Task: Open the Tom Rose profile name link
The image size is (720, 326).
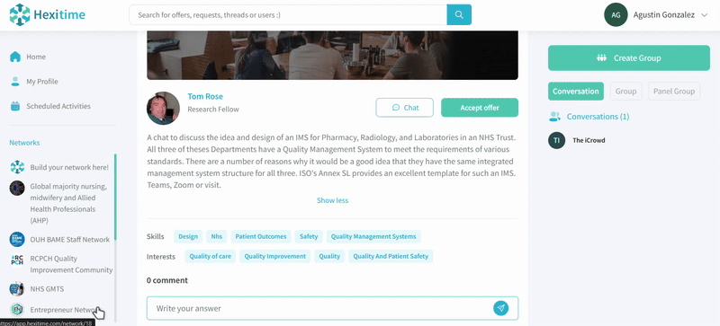Action: point(205,96)
